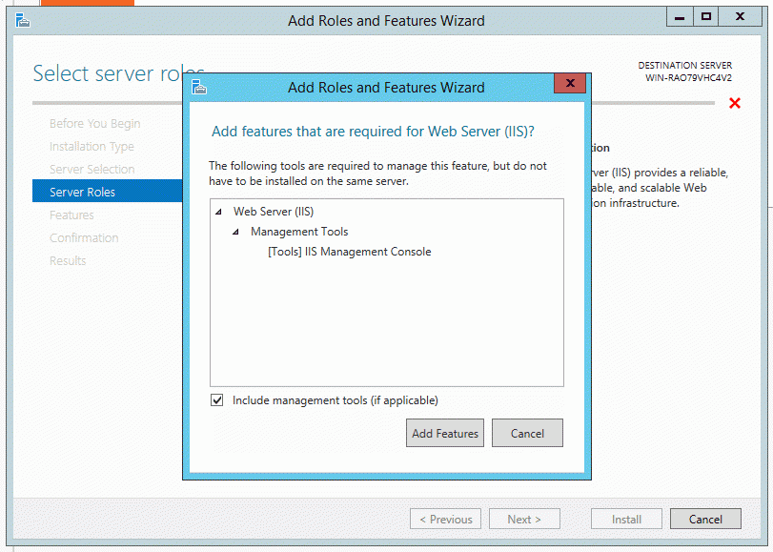The width and height of the screenshot is (773, 552).
Task: Click the Next button in main wizard
Action: 524,519
